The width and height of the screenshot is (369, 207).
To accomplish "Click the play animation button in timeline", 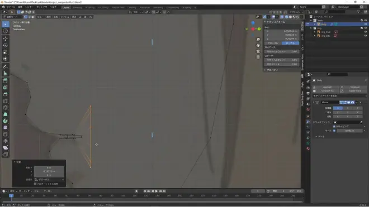I will [x=156, y=191].
